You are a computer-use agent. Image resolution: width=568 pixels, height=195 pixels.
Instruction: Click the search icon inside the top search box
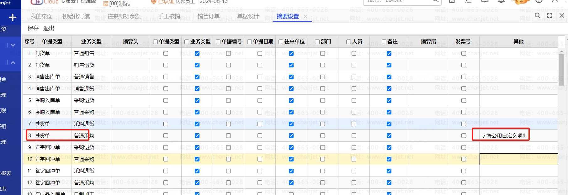pyautogui.click(x=436, y=1)
